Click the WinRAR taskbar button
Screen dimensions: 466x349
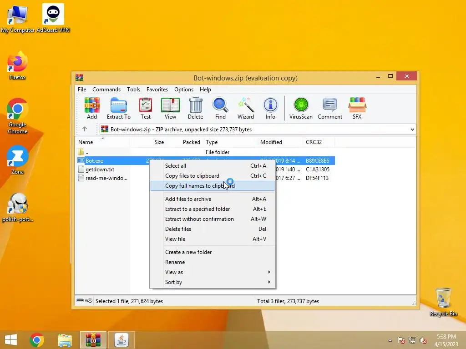point(93,340)
